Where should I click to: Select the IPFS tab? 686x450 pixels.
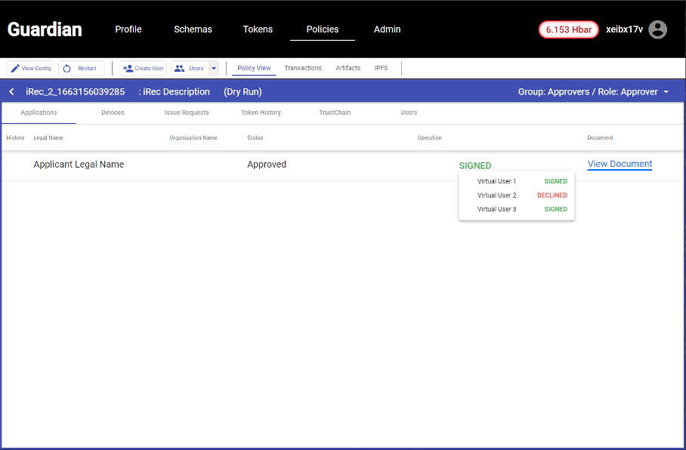tap(381, 68)
